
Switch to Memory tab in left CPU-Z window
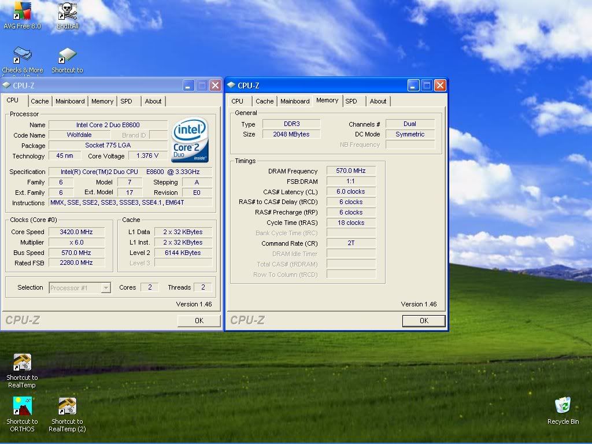(x=102, y=101)
